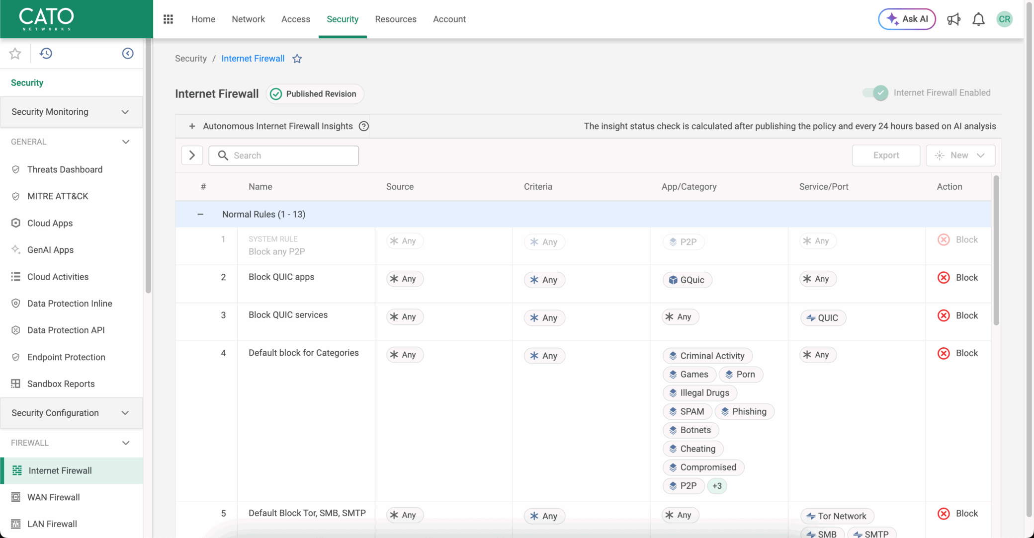Open WAN Firewall in sidebar
Viewport: 1034px width, 538px height.
coord(53,497)
